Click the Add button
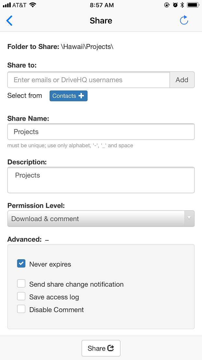This screenshot has width=202, height=360. pyautogui.click(x=182, y=80)
